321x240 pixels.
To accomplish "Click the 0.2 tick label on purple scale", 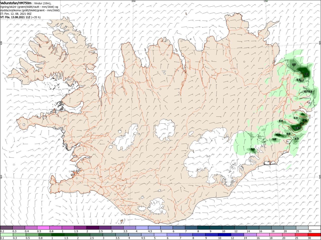I will [x=2, y=231].
